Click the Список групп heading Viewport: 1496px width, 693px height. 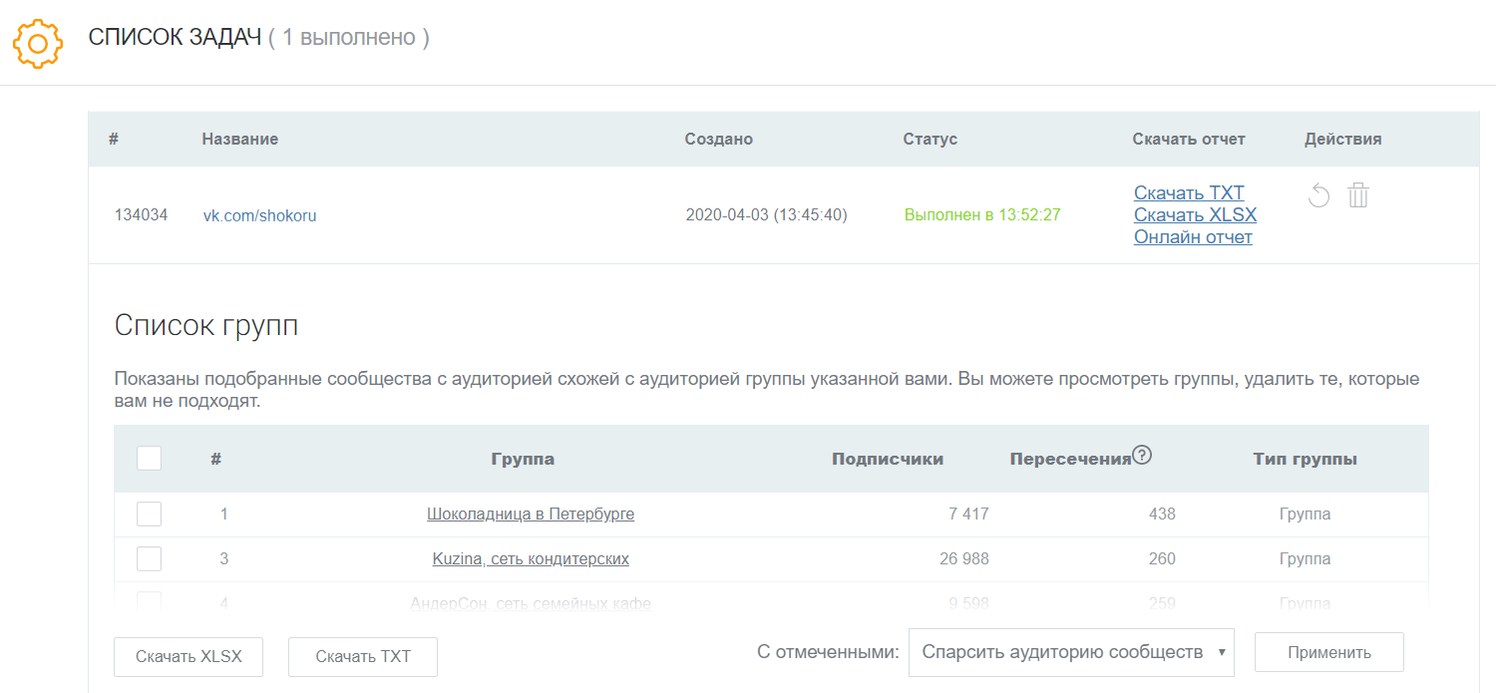click(x=206, y=325)
